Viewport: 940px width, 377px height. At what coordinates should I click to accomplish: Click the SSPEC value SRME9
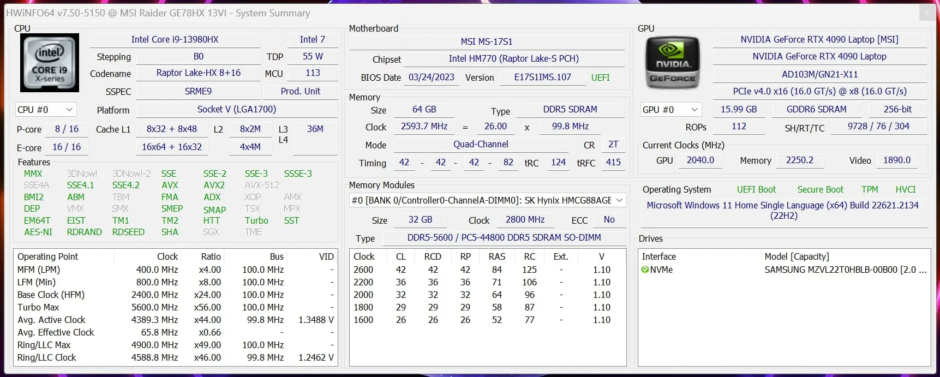click(198, 91)
